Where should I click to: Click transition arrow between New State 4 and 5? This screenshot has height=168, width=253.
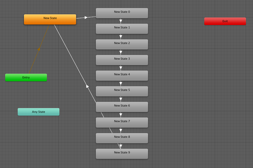point(121,84)
